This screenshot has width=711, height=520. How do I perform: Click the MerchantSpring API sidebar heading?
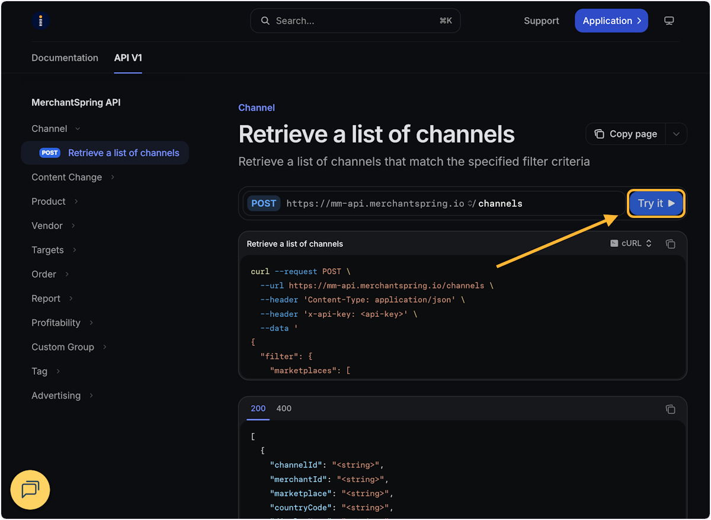tap(76, 102)
